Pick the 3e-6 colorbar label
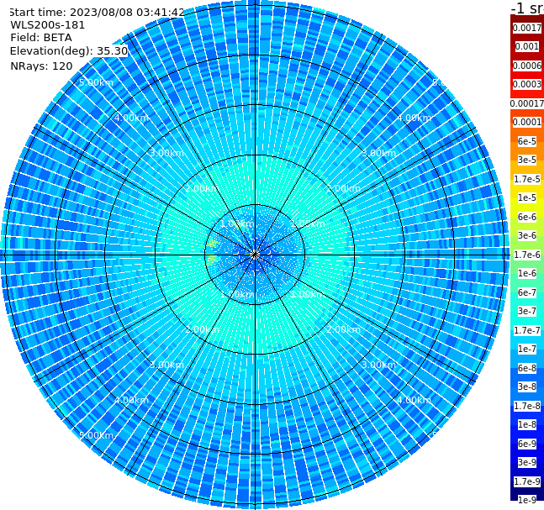Image resolution: width=544 pixels, height=510 pixels. [x=527, y=235]
